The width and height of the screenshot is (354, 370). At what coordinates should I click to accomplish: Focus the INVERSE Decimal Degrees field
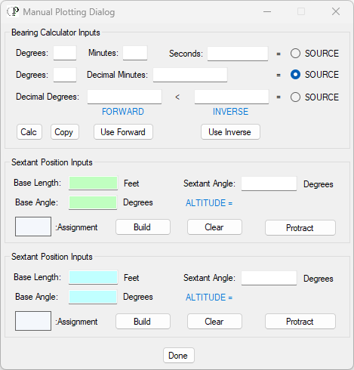[x=232, y=97]
